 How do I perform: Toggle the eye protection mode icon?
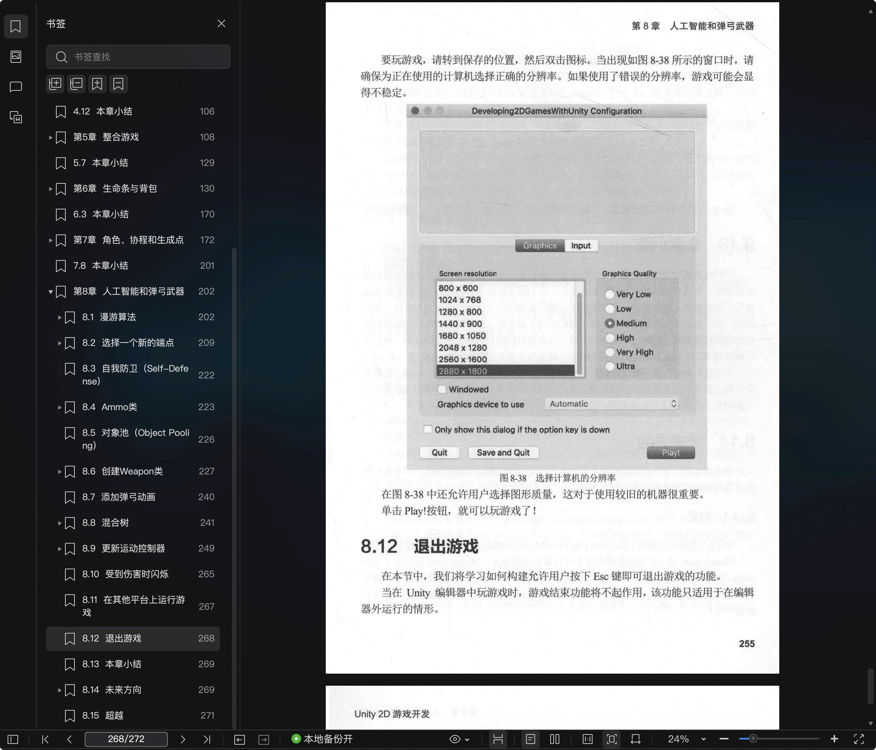click(x=455, y=739)
